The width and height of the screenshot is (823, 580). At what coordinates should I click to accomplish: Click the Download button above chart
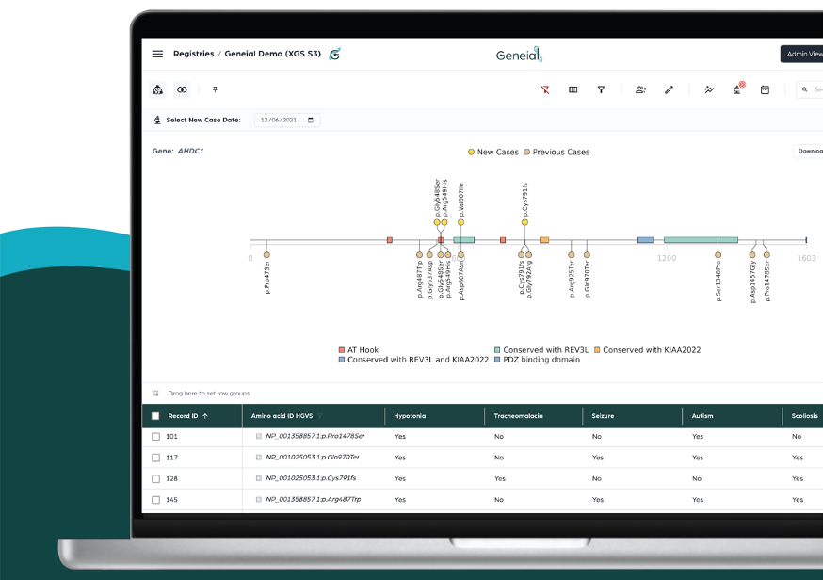[808, 152]
